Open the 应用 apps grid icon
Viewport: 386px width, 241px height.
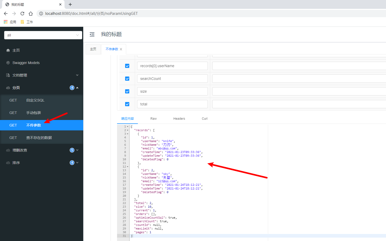(6, 22)
